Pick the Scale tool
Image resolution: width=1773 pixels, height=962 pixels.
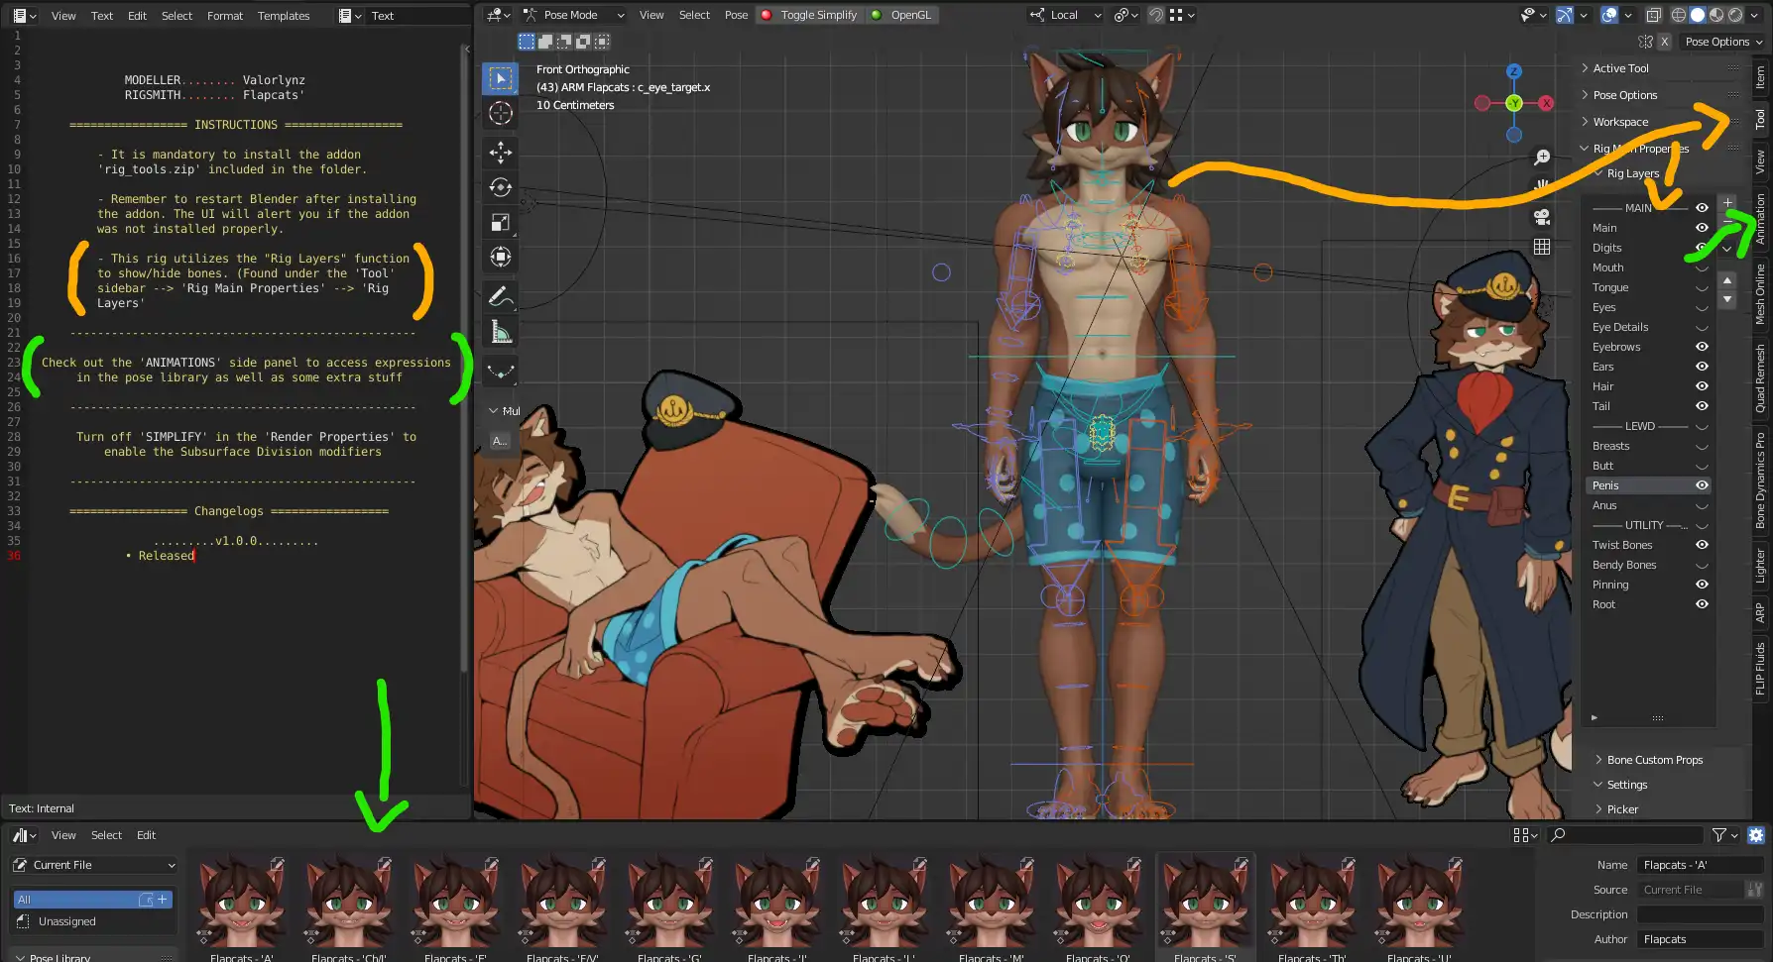click(501, 223)
